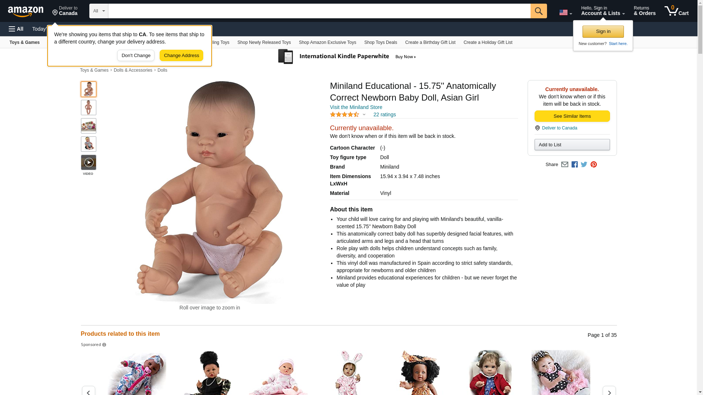Image resolution: width=703 pixels, height=395 pixels.
Task: Share product on Pinterest icon
Action: 593,165
